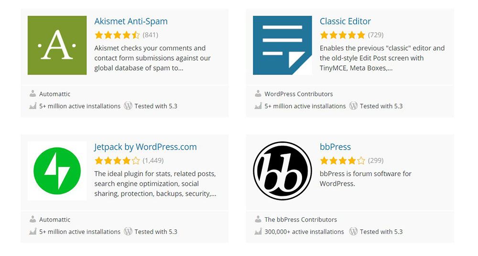This screenshot has width=478, height=256.
Task: Click the WordPress logo in bbPress footer
Action: point(353,232)
